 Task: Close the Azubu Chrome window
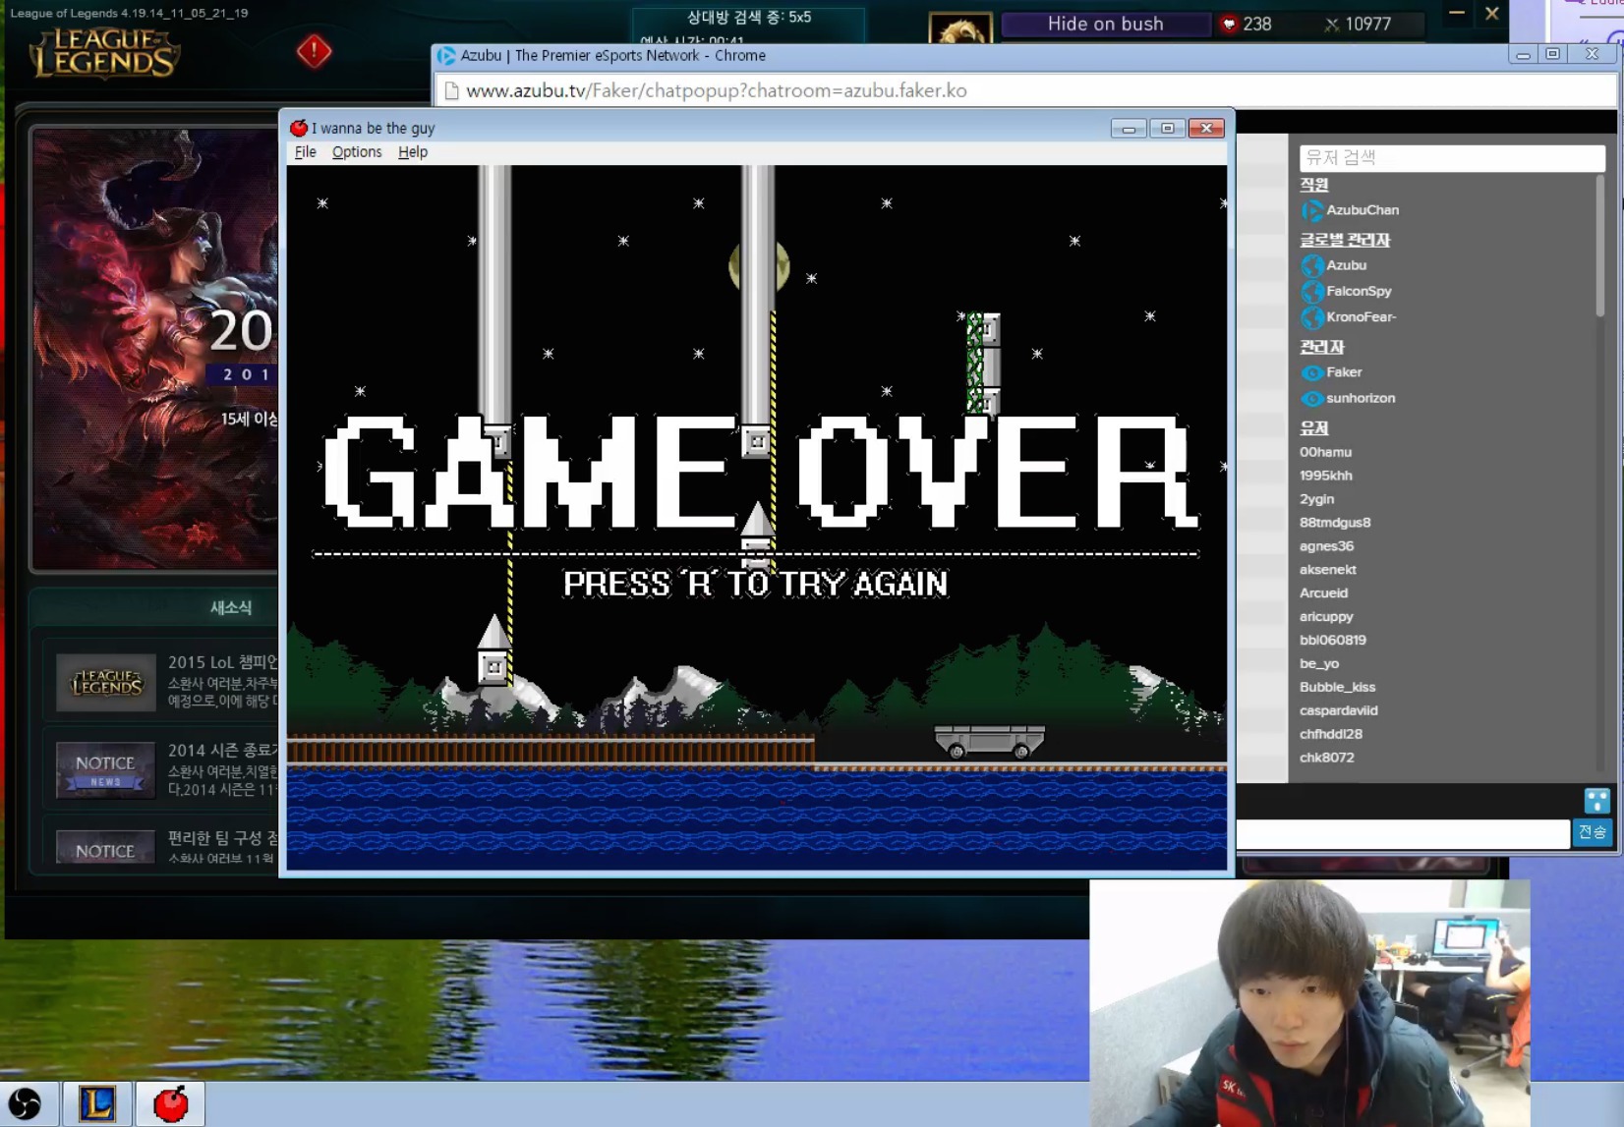pos(1593,55)
